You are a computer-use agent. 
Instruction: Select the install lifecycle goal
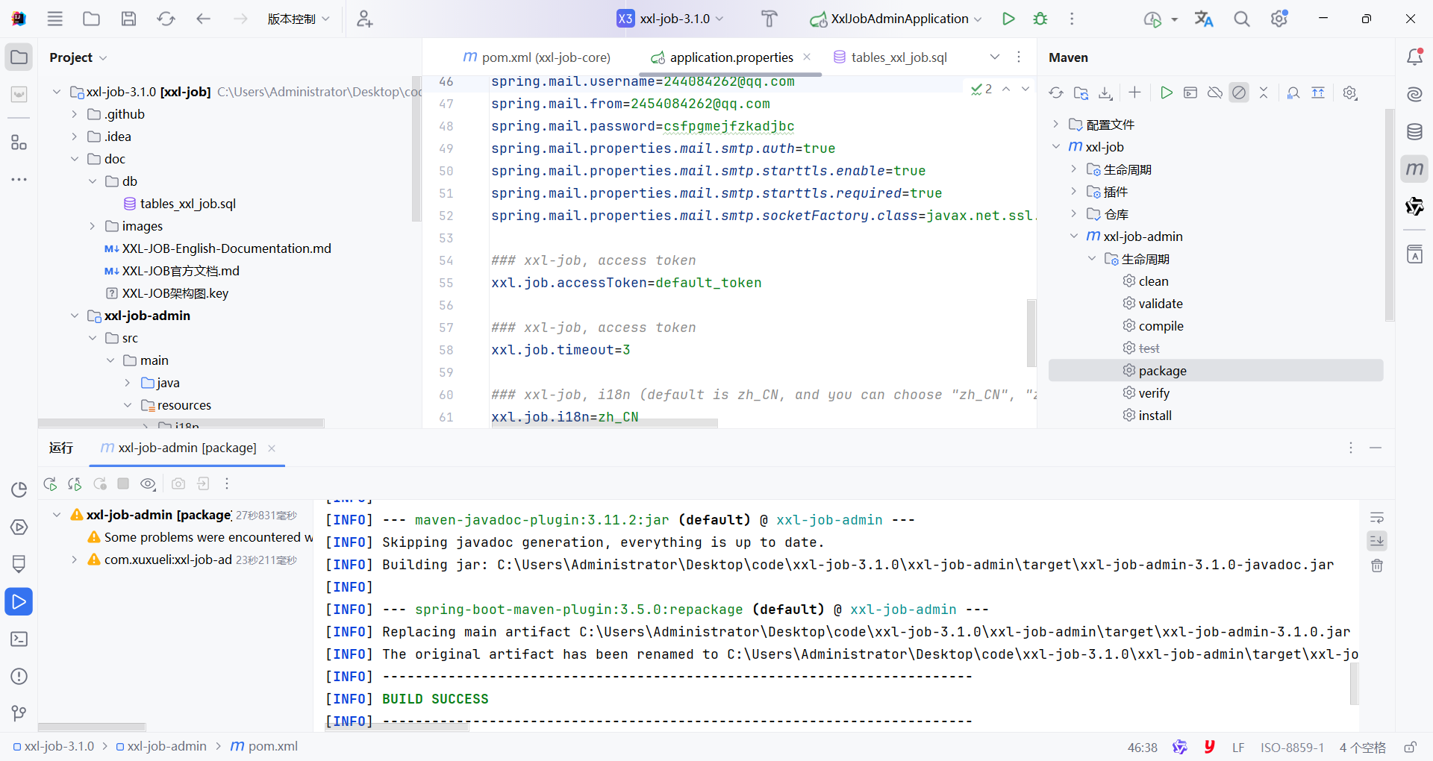[1155, 416]
